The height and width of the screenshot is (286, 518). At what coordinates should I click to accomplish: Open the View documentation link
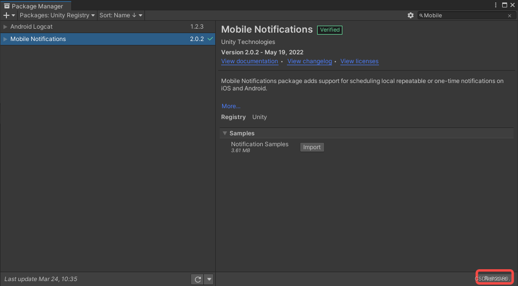tap(249, 61)
